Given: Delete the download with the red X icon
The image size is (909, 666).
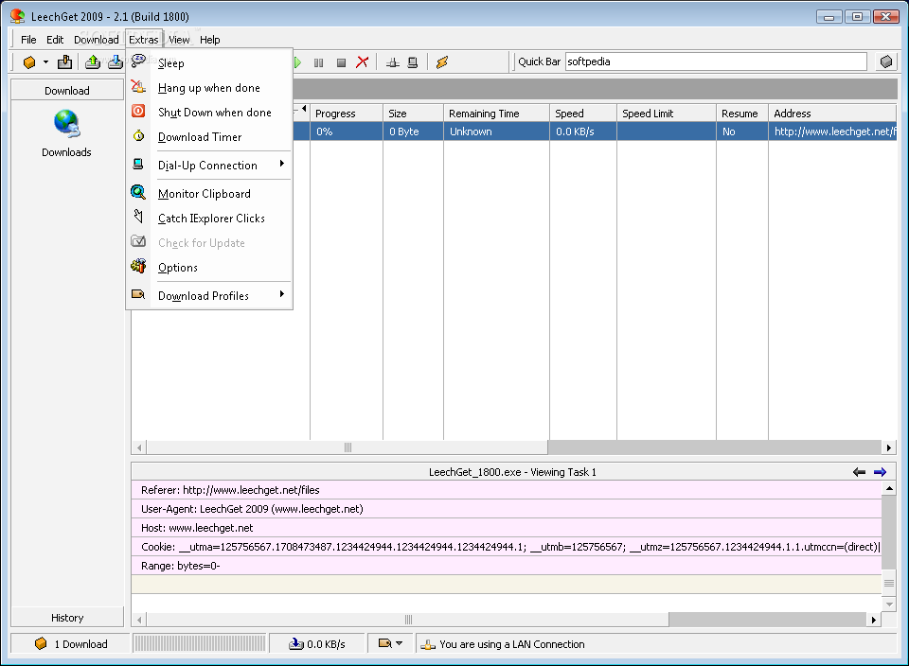Looking at the screenshot, I should [363, 62].
